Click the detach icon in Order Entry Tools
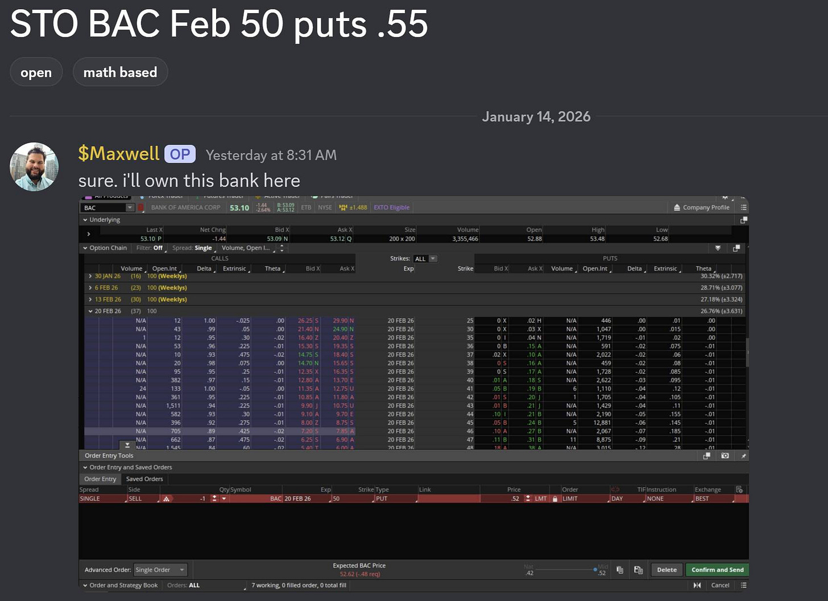Image resolution: width=828 pixels, height=601 pixels. [x=707, y=455]
